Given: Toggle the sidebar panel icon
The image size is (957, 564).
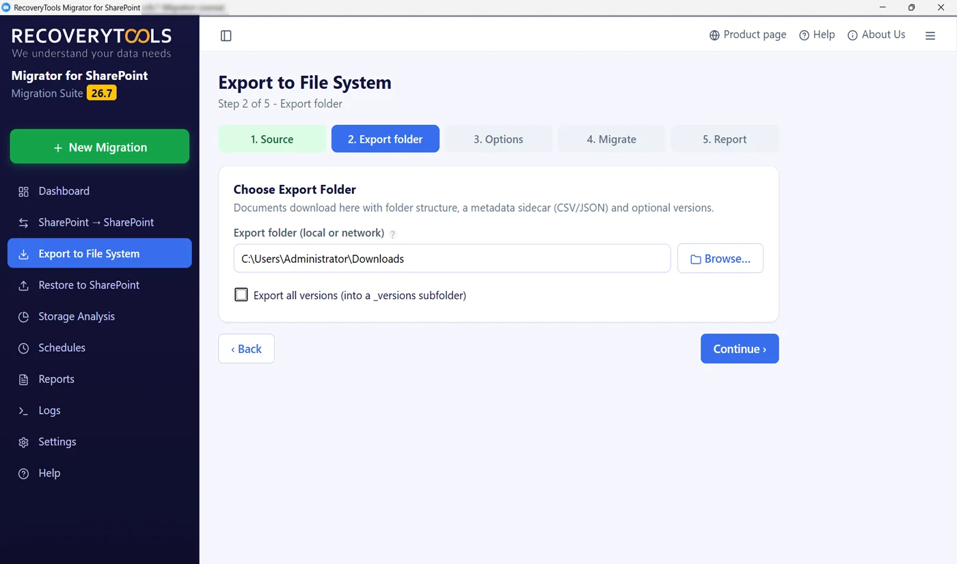Looking at the screenshot, I should click(226, 36).
